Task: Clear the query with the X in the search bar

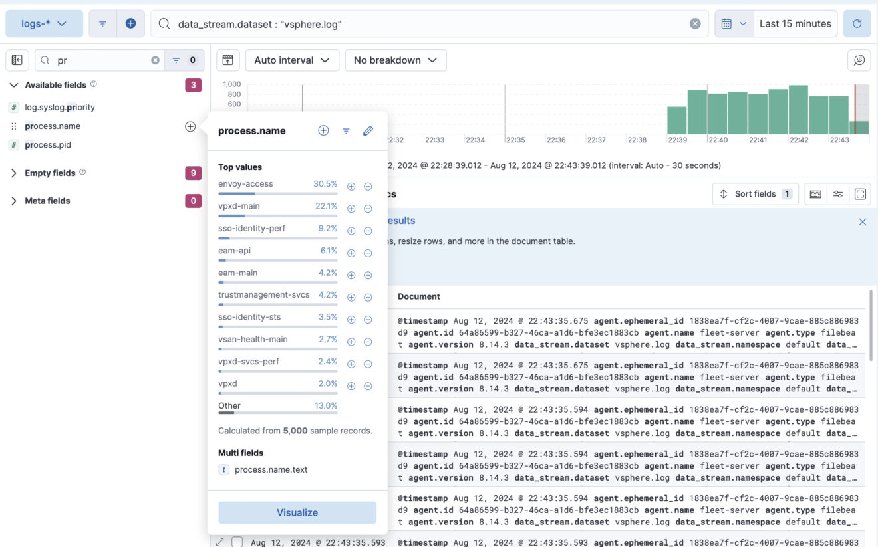Action: [x=695, y=23]
